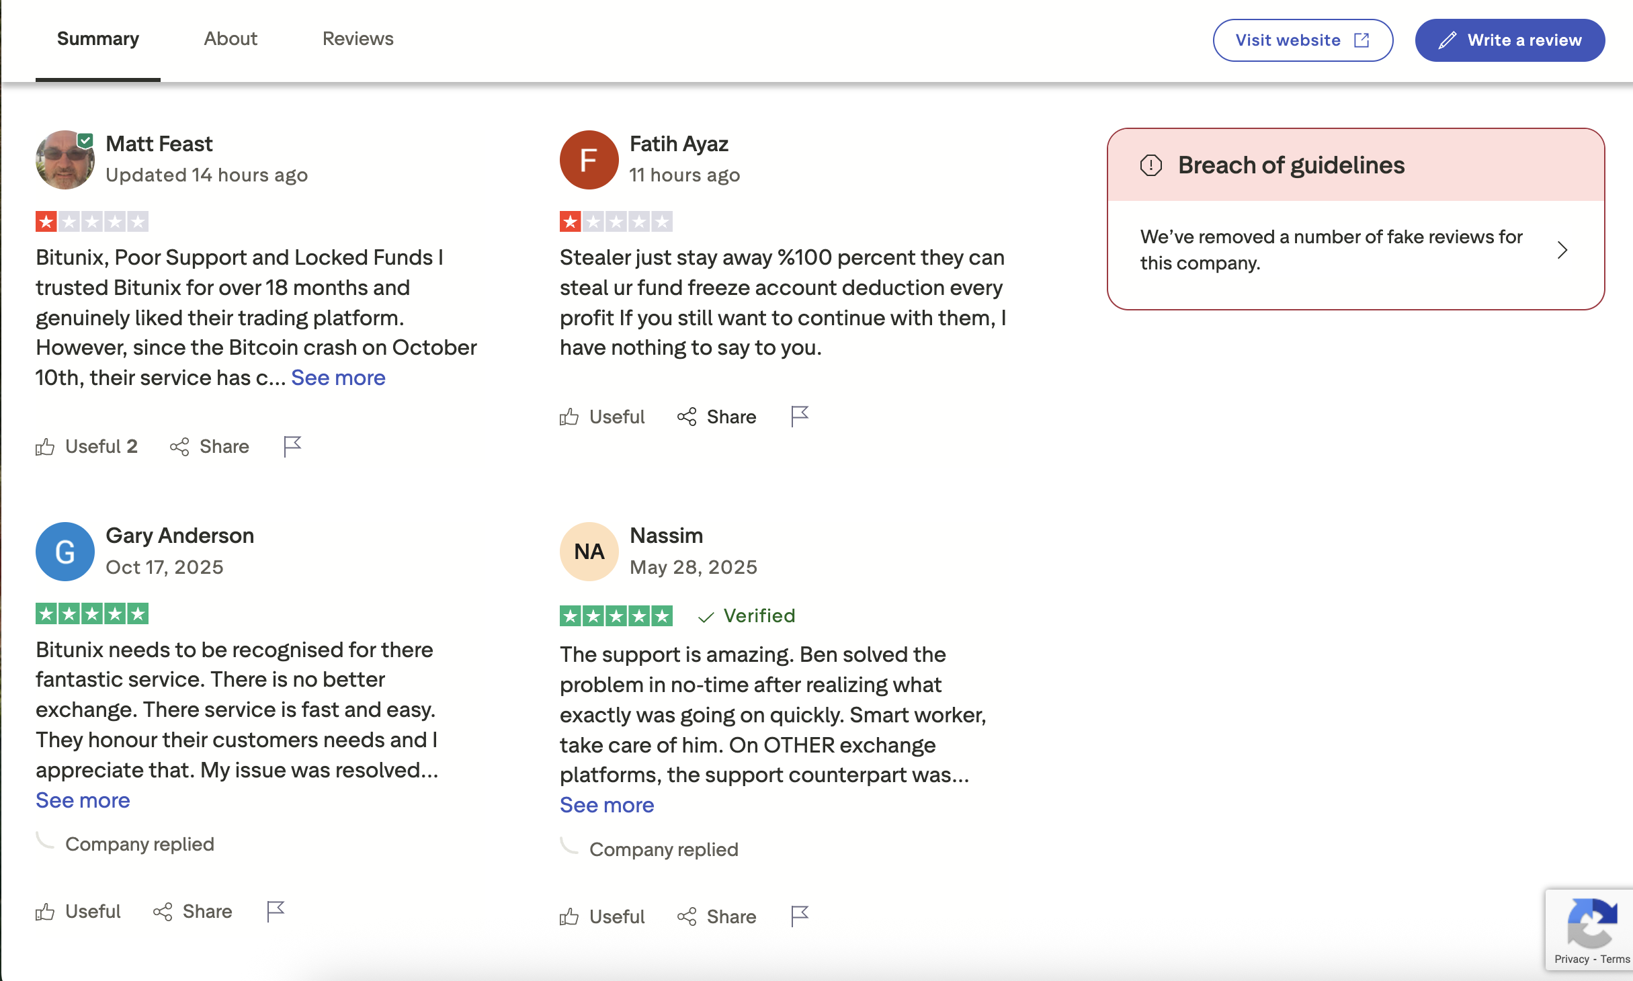Flag Gary Anderson's review
The height and width of the screenshot is (981, 1633).
coord(276,911)
